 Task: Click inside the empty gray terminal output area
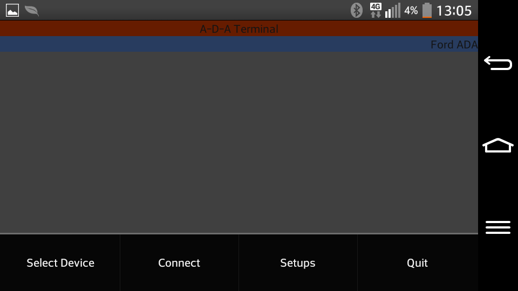(239, 142)
